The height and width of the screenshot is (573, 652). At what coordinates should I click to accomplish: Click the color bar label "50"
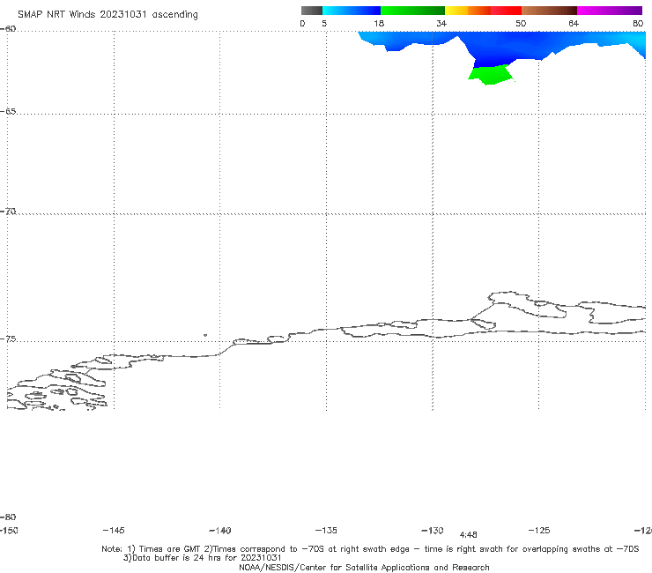521,24
